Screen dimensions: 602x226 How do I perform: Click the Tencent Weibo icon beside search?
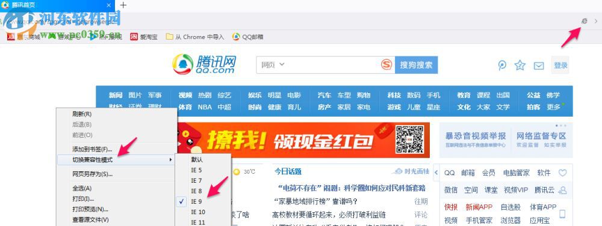click(502, 66)
